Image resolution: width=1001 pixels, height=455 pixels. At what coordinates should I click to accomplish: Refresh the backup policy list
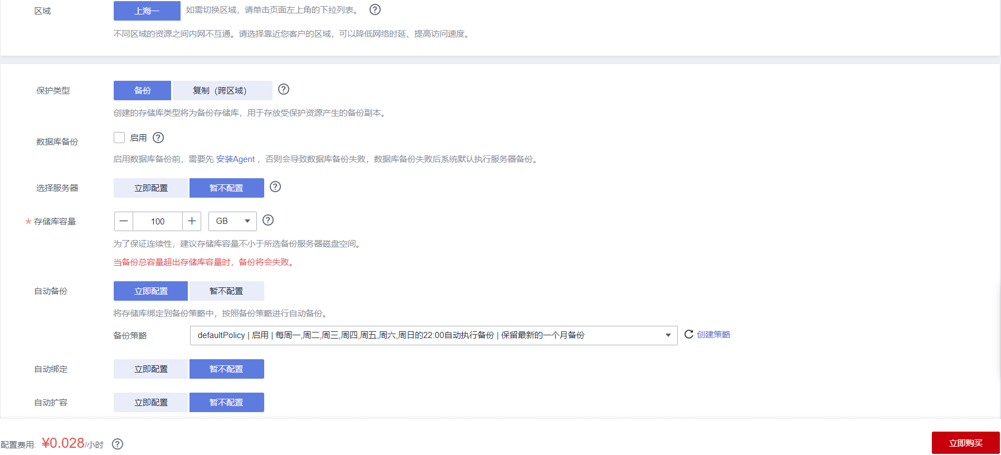point(689,334)
